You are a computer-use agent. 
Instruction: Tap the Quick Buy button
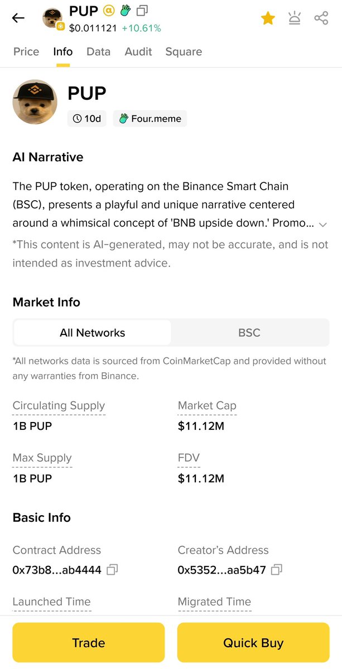point(253,643)
